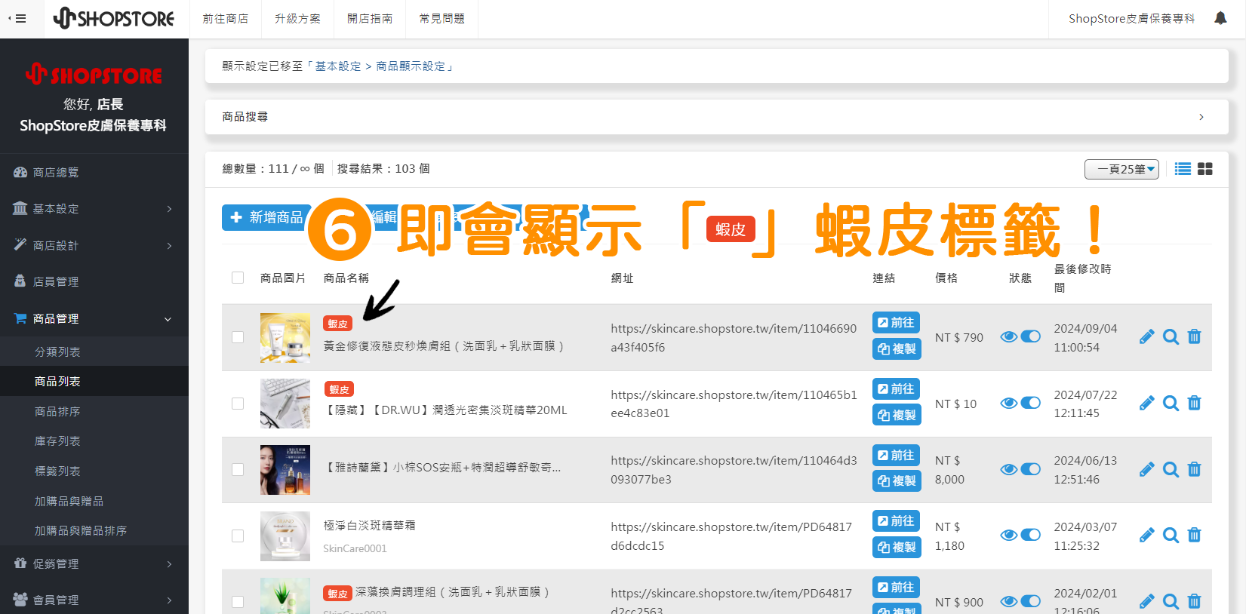Click 前往 button for 黃金修復液態皮秒煥膚組
The height and width of the screenshot is (614, 1246).
[x=896, y=322]
